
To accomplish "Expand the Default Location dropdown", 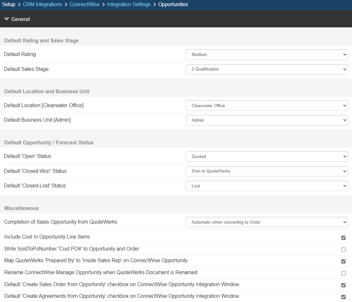I will point(267,106).
